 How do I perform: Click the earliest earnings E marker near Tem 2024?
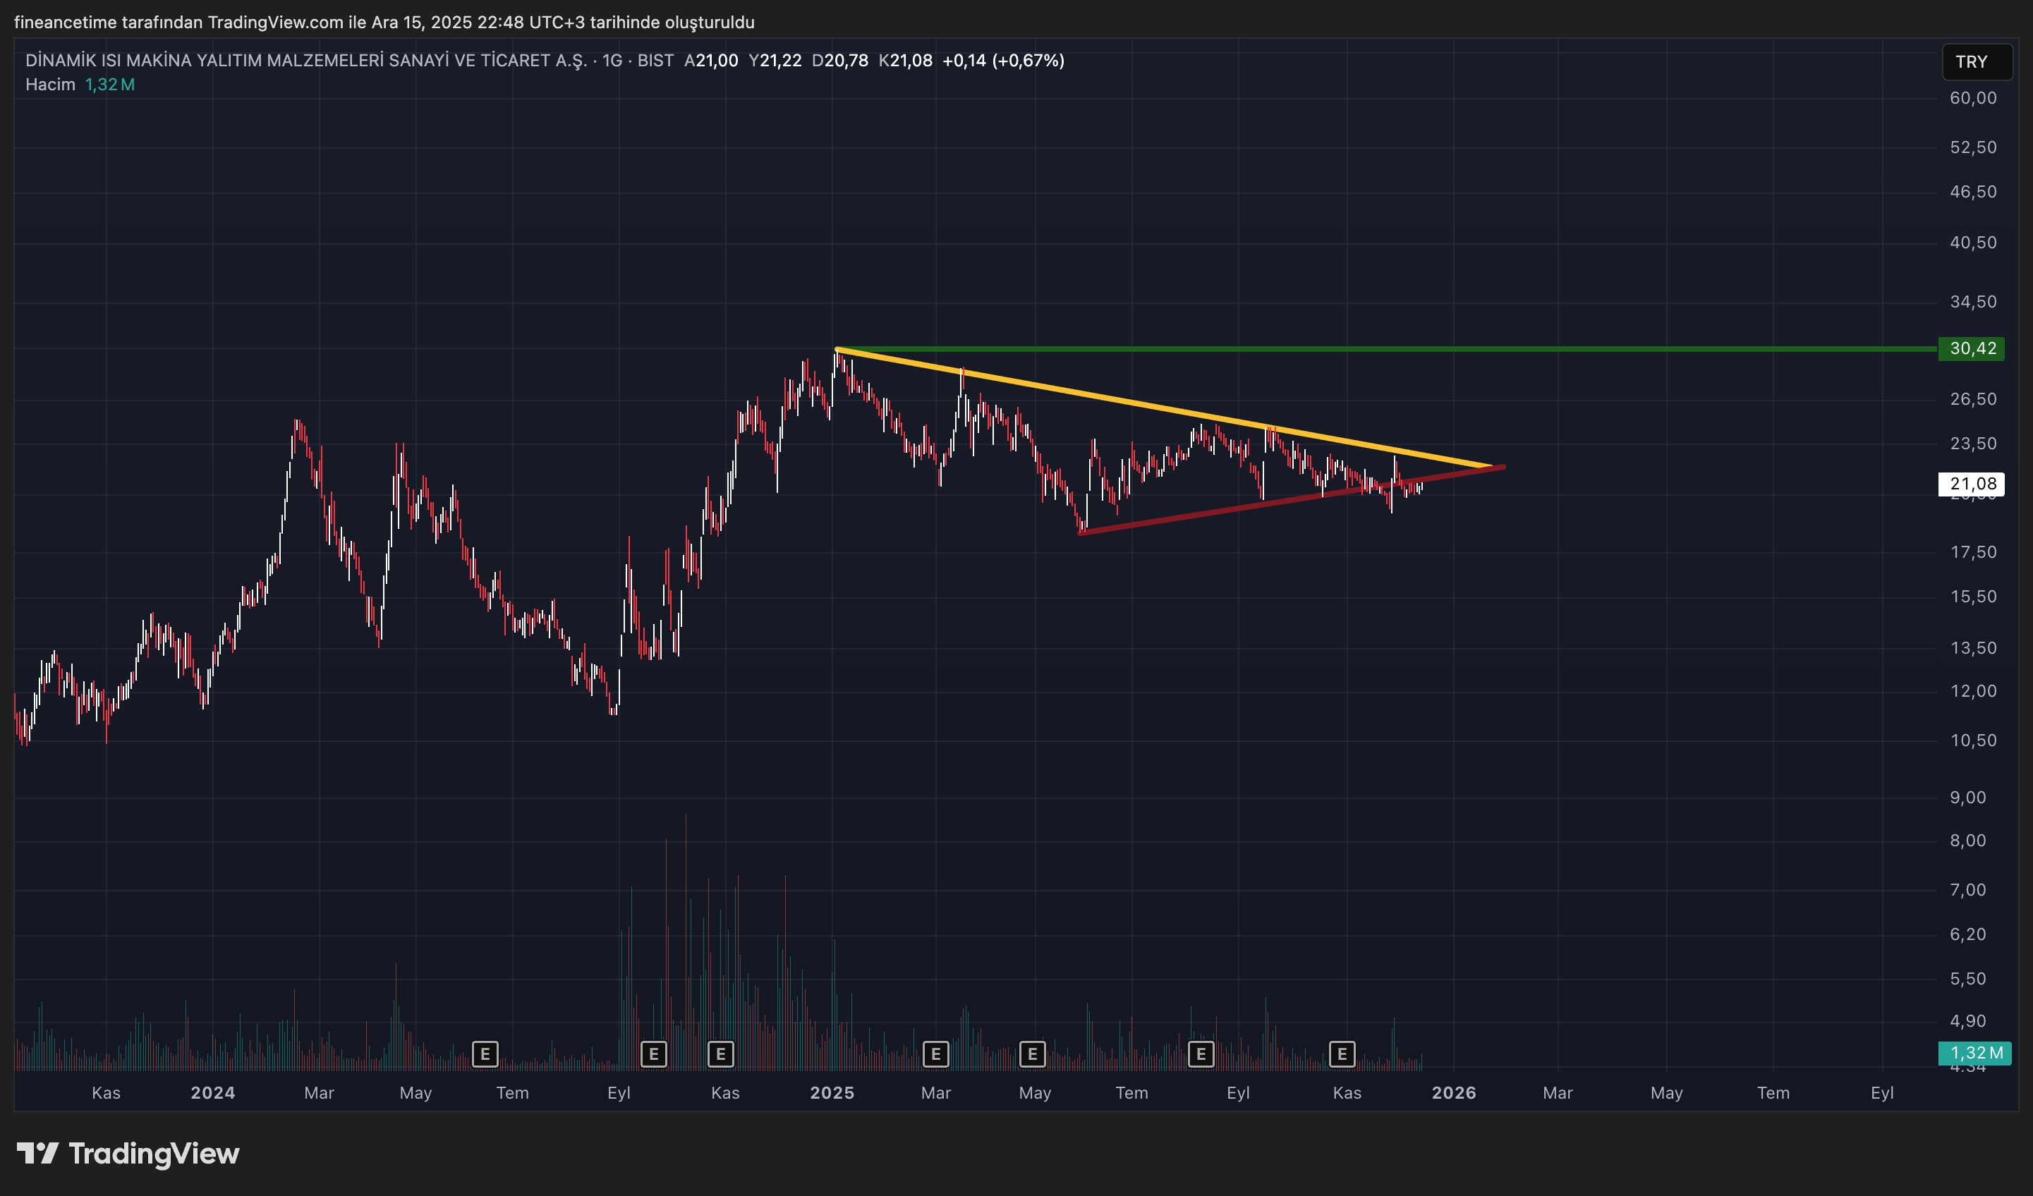485,1054
